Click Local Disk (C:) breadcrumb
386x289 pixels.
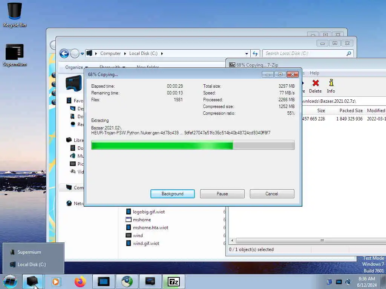coord(143,53)
